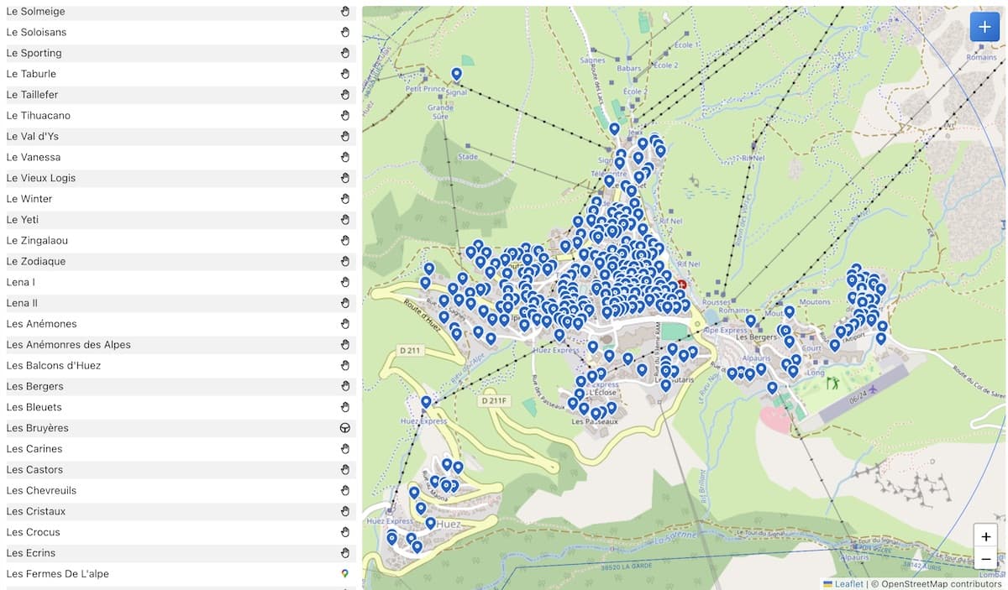The image size is (1008, 590).
Task: Click the green marker icon for Les Fermes De L'alpe
Action: point(345,573)
